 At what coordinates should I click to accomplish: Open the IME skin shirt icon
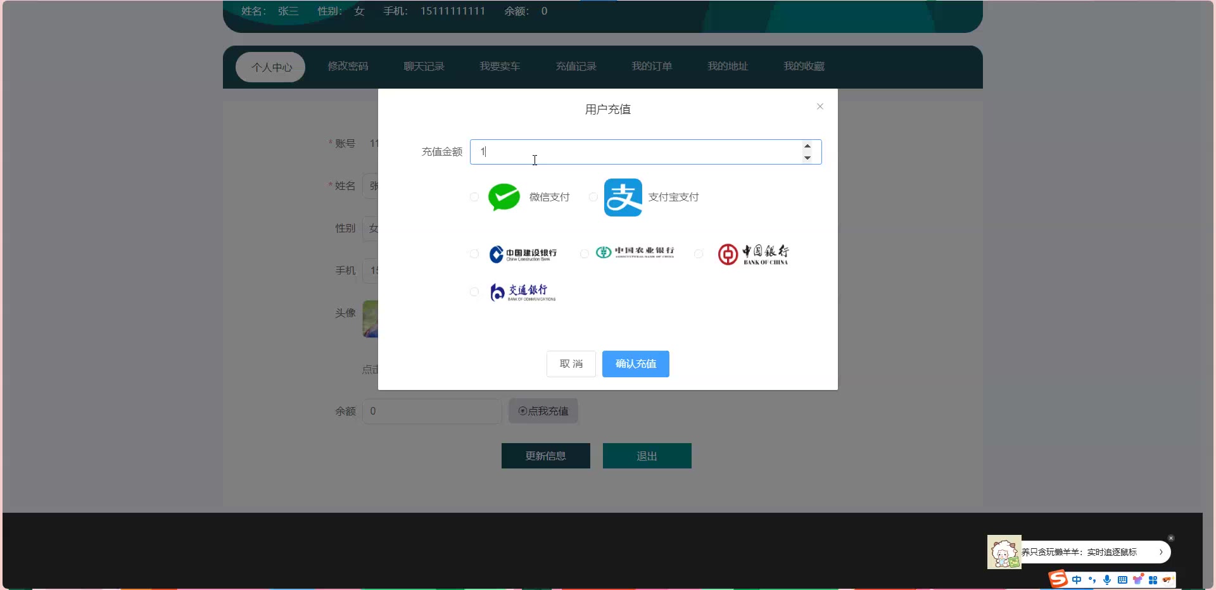point(1138,579)
